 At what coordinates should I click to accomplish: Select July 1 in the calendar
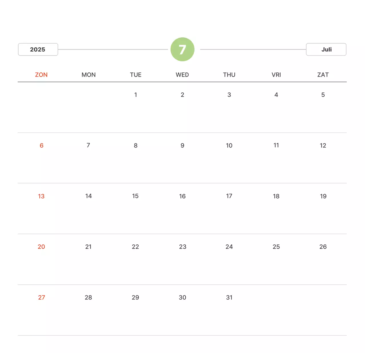click(136, 95)
